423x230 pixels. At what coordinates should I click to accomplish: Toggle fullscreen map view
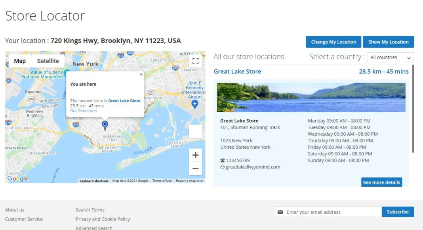tap(195, 61)
